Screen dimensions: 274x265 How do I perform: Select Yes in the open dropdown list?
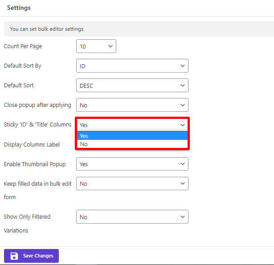[132, 136]
